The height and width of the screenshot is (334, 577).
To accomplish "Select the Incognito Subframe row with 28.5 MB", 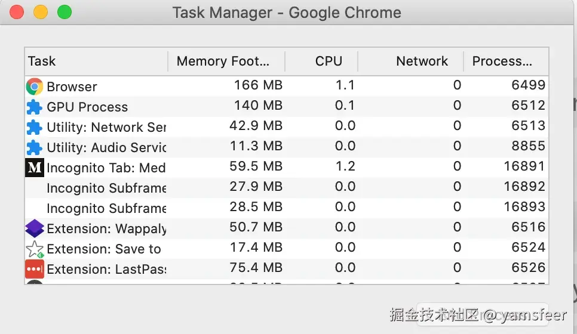I will tap(106, 208).
